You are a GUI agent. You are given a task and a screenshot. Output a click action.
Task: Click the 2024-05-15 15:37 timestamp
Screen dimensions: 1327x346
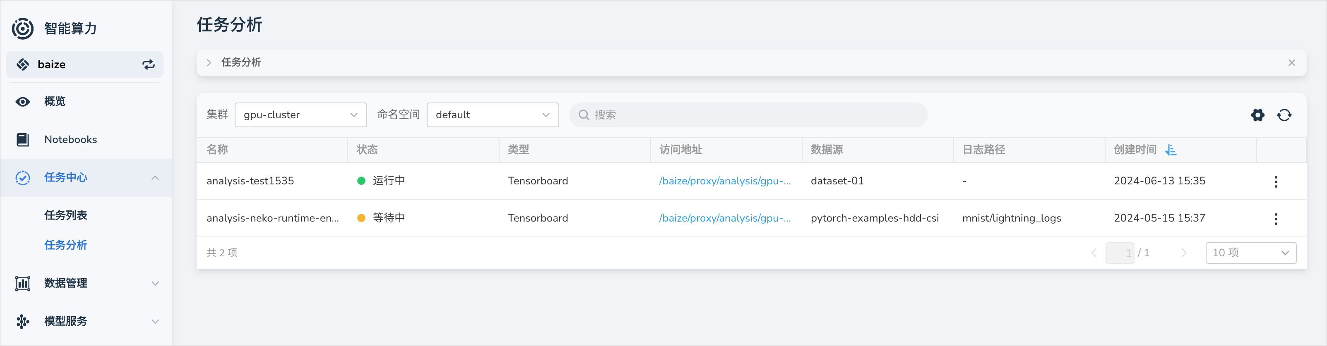click(1159, 218)
